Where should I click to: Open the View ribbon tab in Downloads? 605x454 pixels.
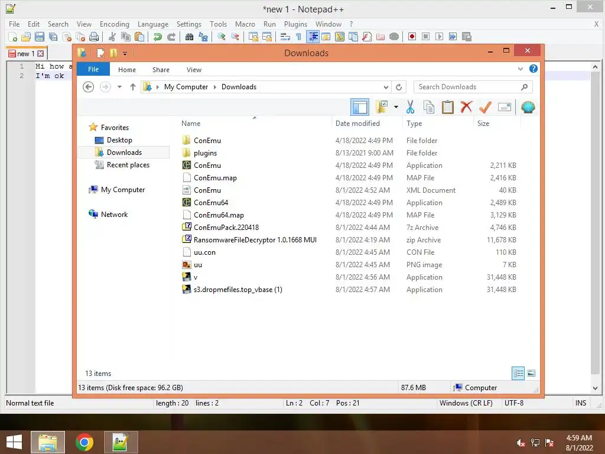click(x=194, y=70)
